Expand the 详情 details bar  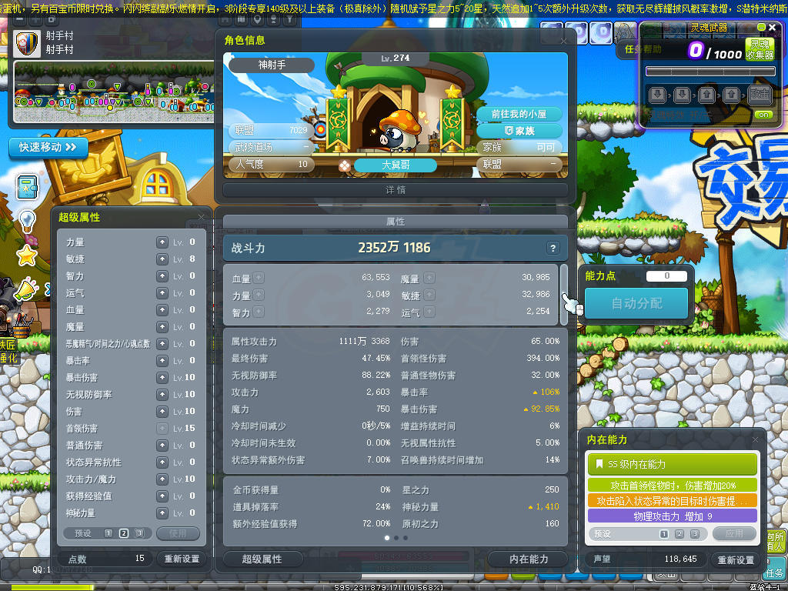(396, 190)
